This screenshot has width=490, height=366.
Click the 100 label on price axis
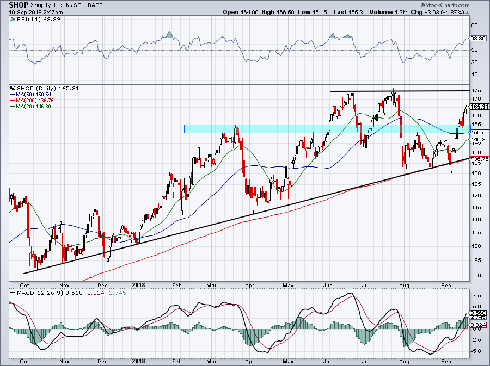pyautogui.click(x=476, y=246)
